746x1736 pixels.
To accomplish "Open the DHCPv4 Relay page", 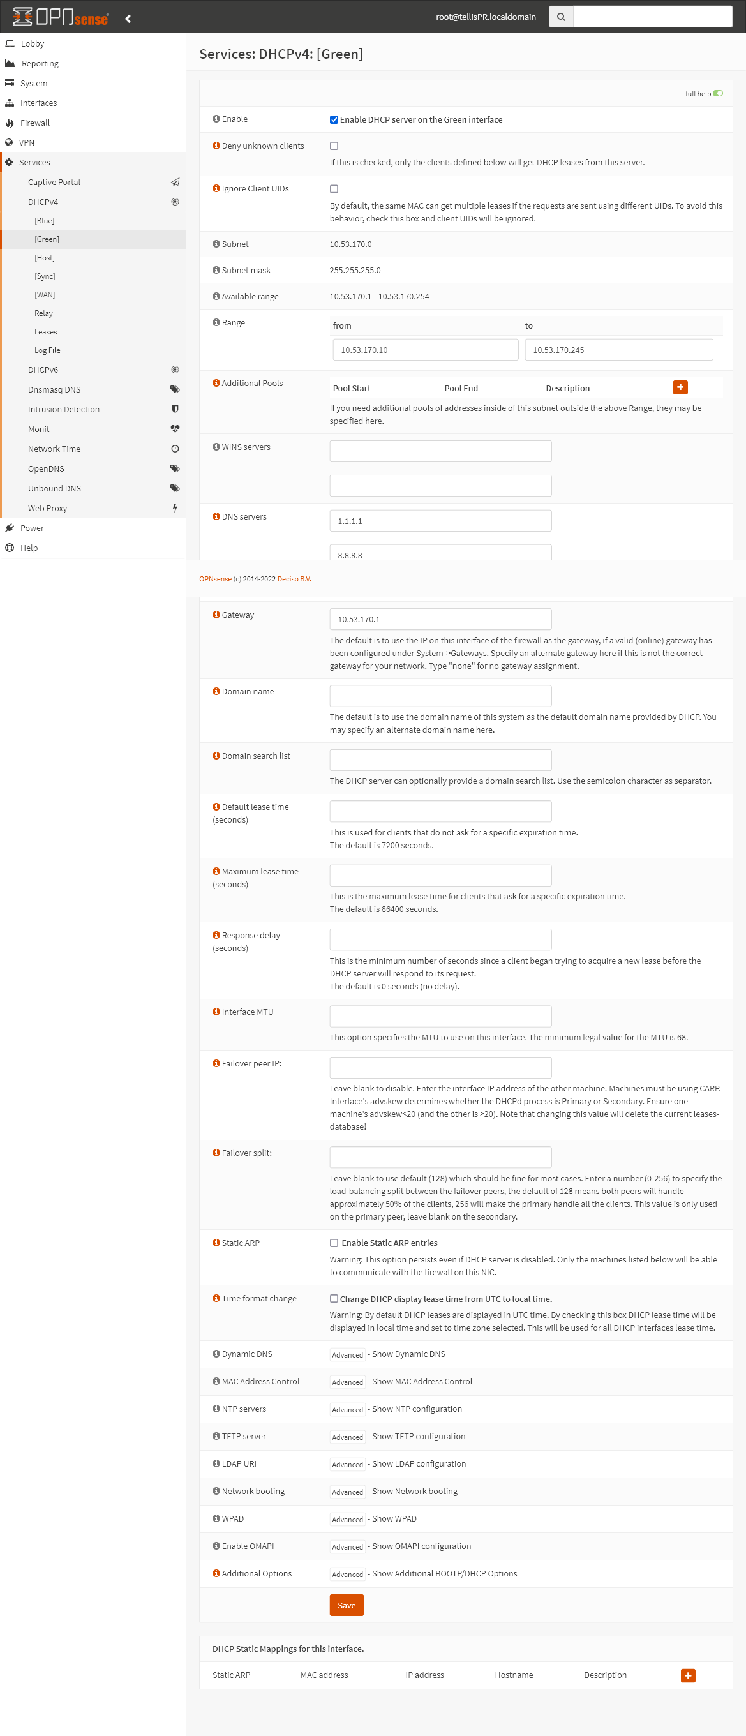I will click(93, 313).
